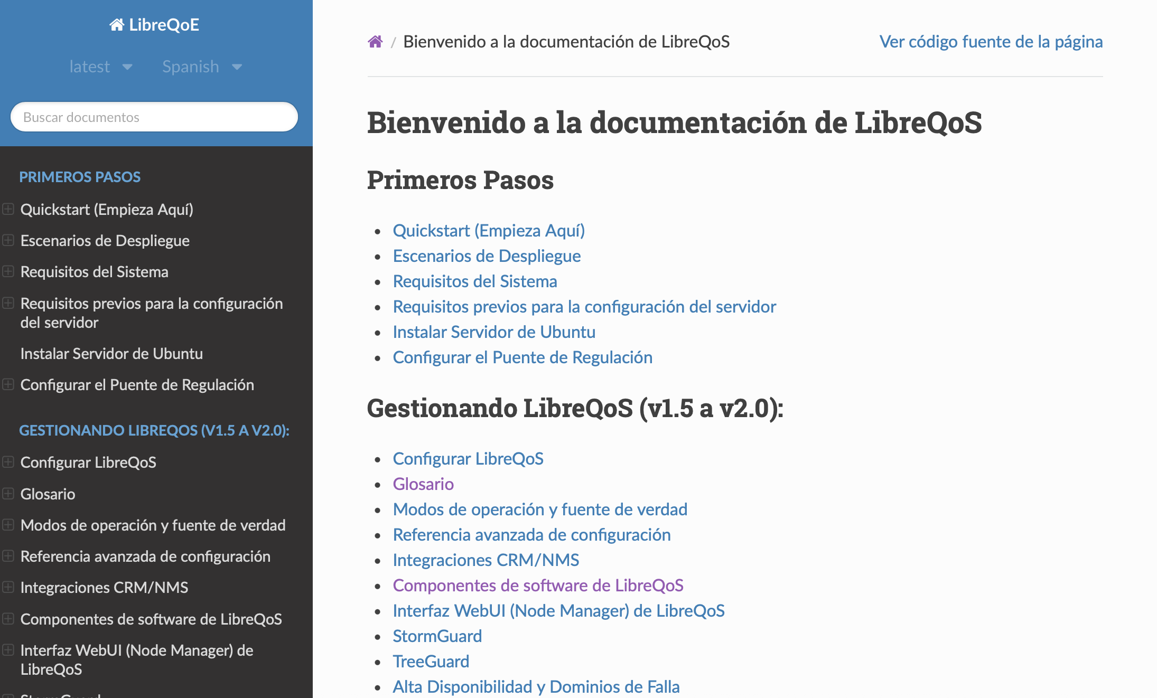Follow Instalar Servidor de Ubuntu content link

[494, 332]
